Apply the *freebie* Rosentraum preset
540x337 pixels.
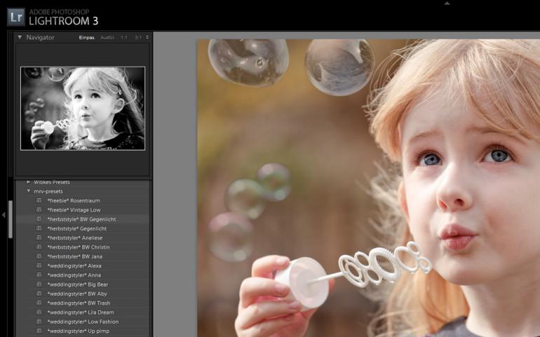[74, 200]
